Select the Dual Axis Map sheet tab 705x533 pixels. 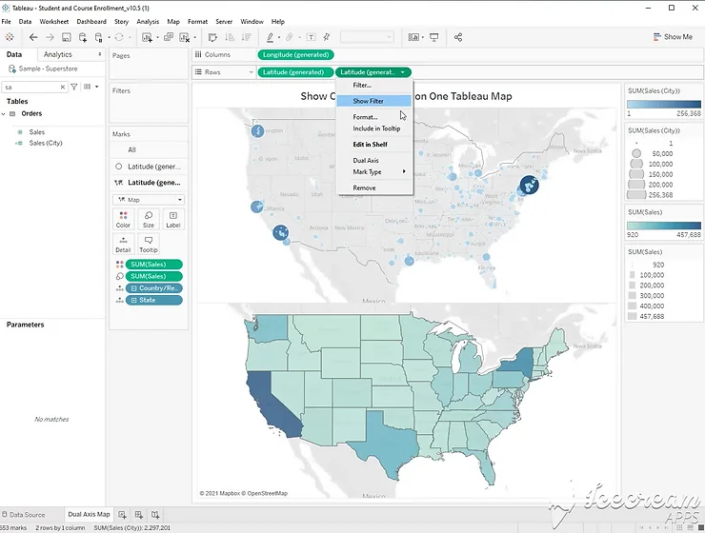[x=89, y=515]
